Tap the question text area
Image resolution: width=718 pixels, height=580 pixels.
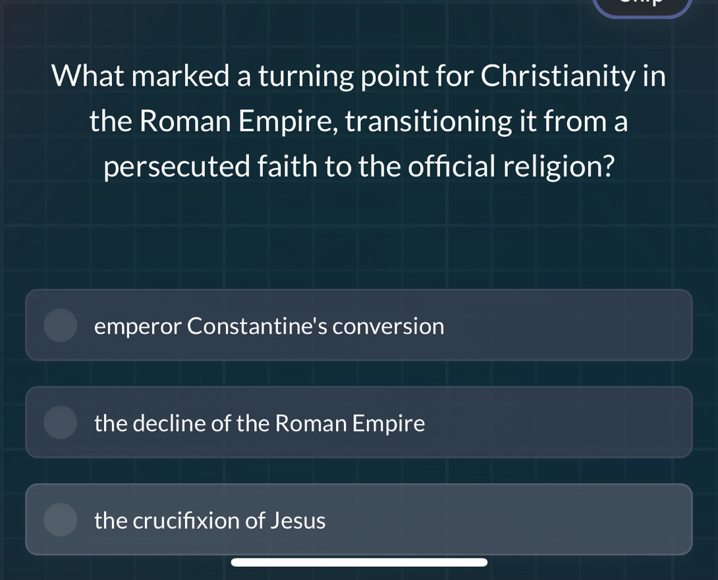[359, 120]
